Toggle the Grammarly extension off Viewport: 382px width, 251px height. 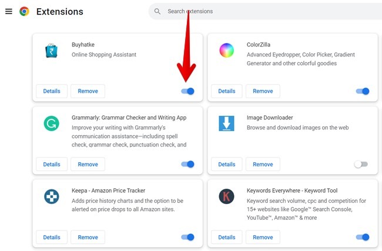187,164
